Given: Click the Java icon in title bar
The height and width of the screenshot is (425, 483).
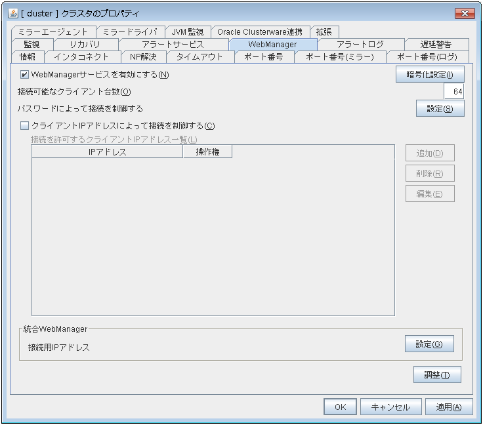Looking at the screenshot, I should click(x=13, y=13).
